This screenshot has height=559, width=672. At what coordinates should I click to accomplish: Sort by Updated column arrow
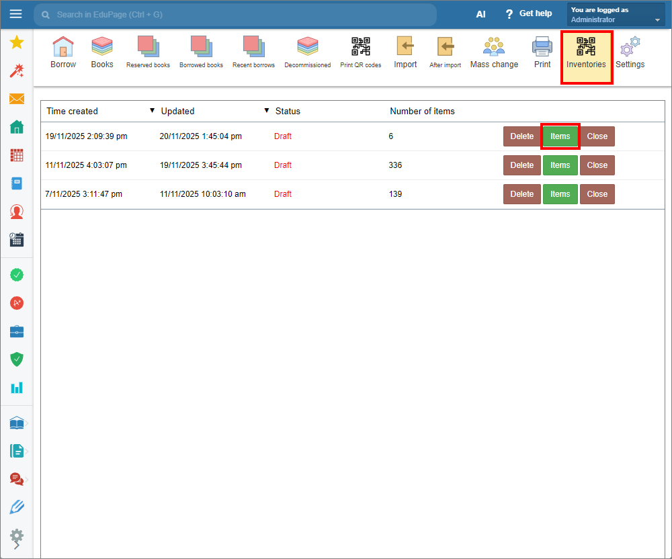click(x=267, y=111)
